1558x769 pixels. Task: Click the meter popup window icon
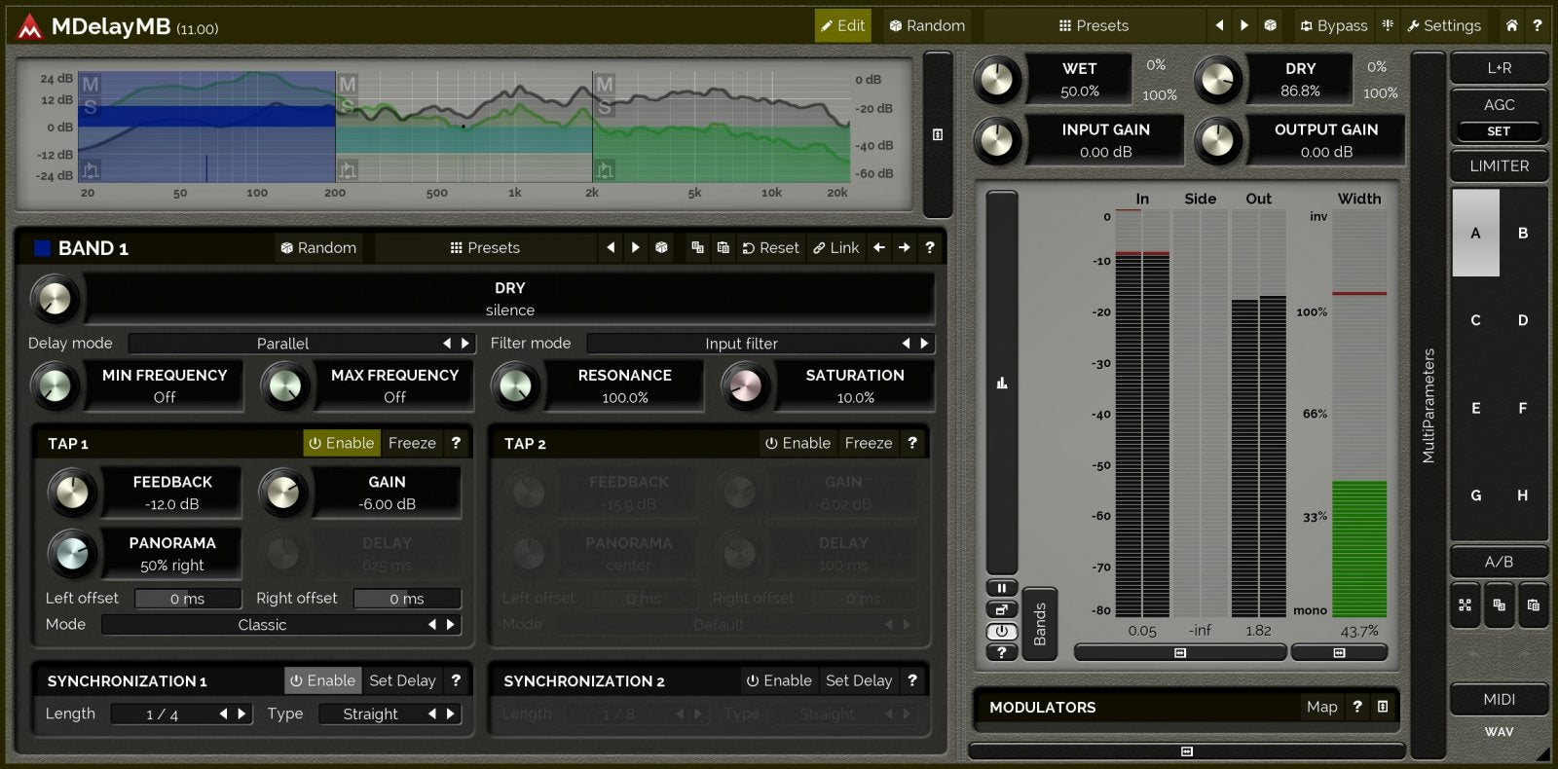point(1001,609)
